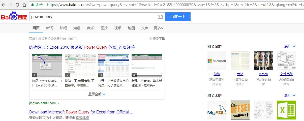The image size is (304, 121).
Task: Open the 图片 tab
Action: (104, 28)
